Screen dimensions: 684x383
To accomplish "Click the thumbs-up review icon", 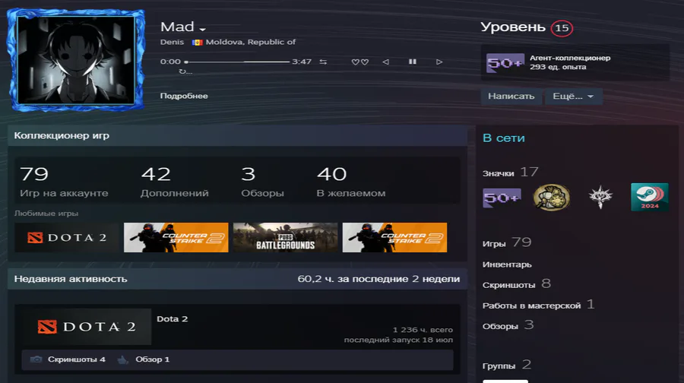I will tap(122, 359).
